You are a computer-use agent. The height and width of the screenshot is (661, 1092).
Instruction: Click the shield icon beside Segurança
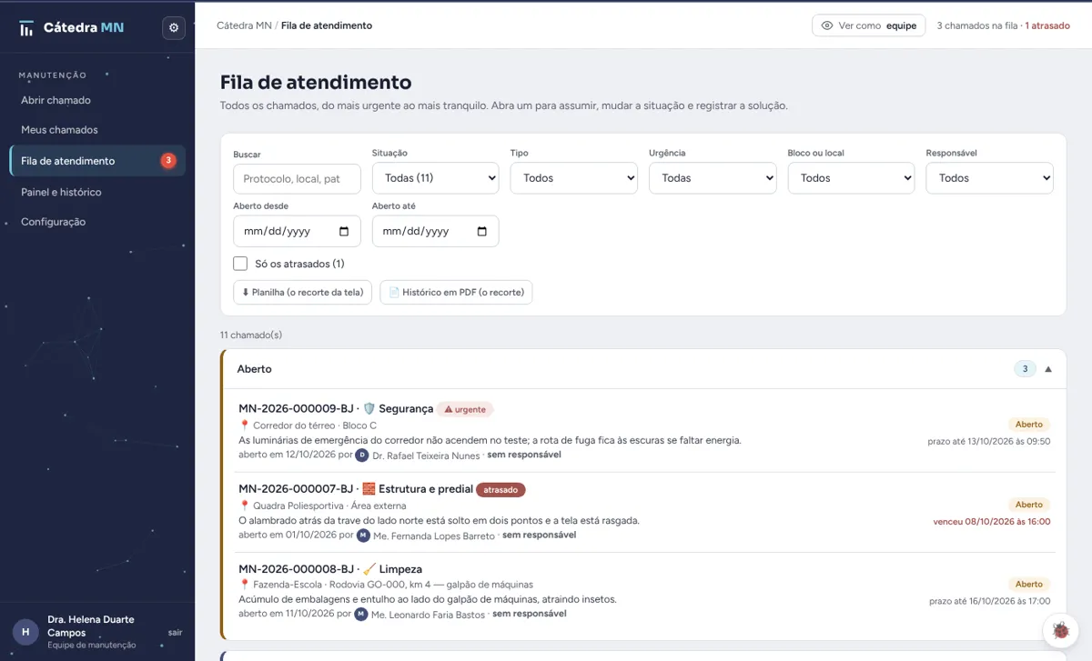pyautogui.click(x=369, y=409)
